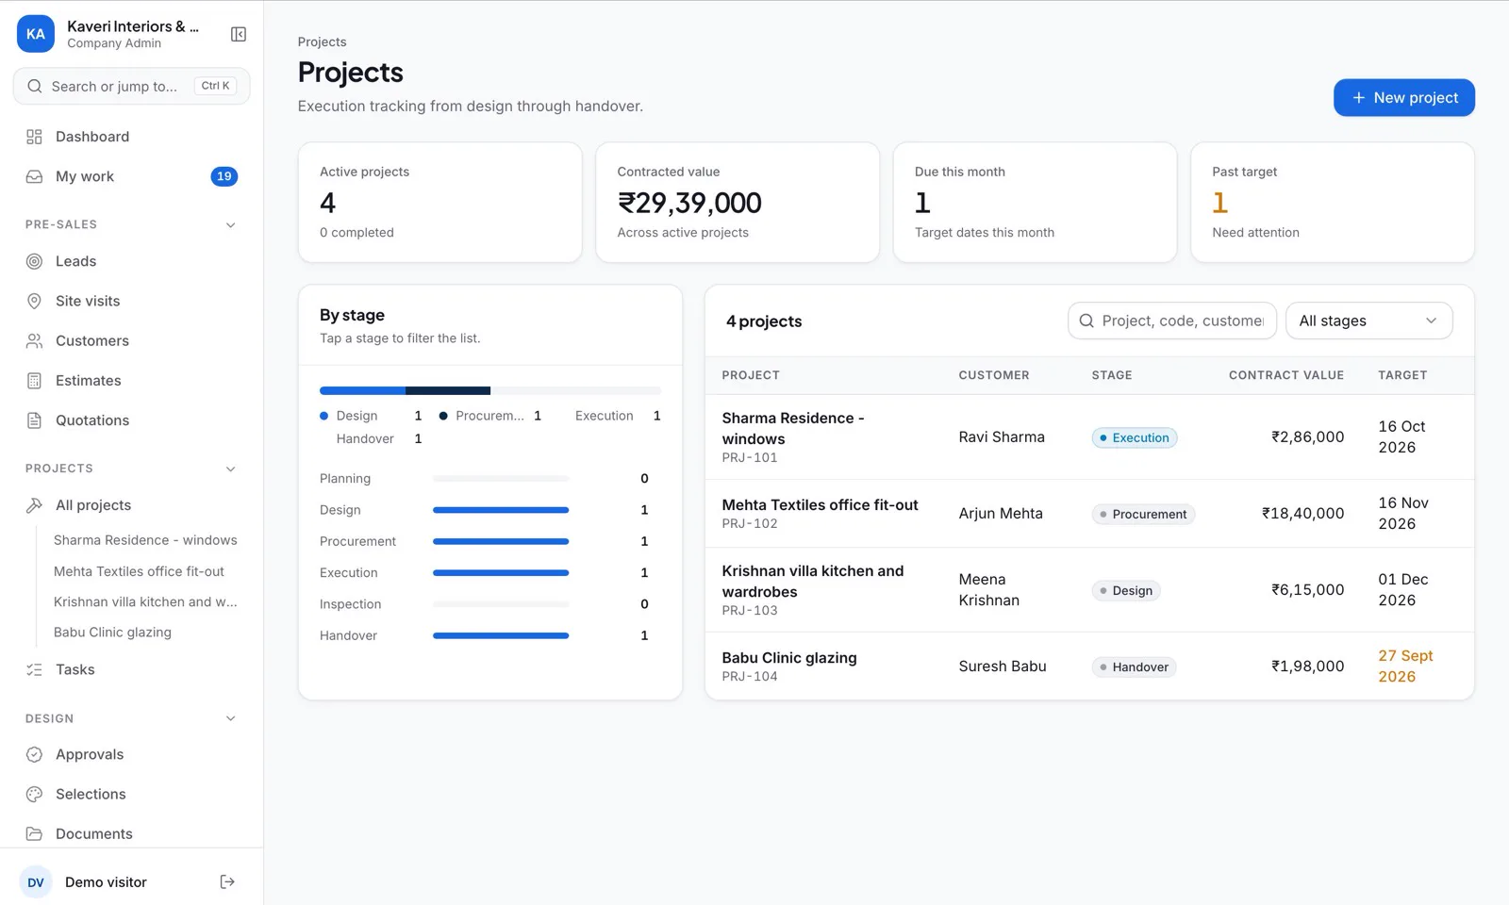Open Babu Clinic glazing in sidebar tree
This screenshot has height=905, width=1509.
(x=112, y=633)
